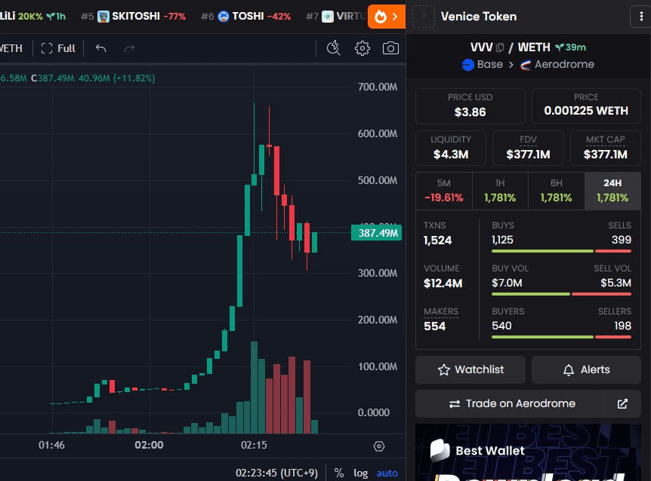
Task: Undo the last chart action
Action: (x=101, y=48)
